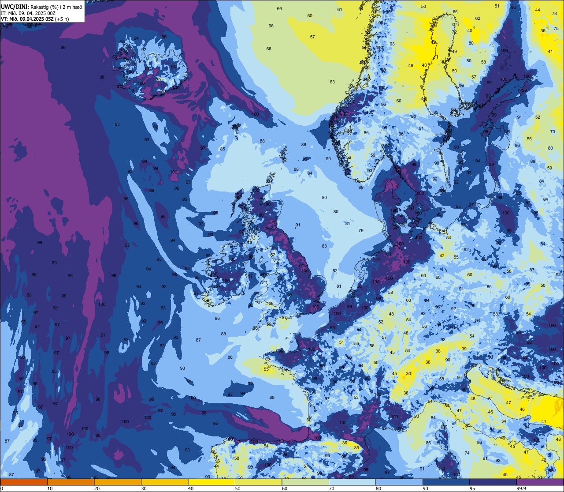The height and width of the screenshot is (492, 564).
Task: Select the 20–30 orange legend segment
Action: click(118, 482)
